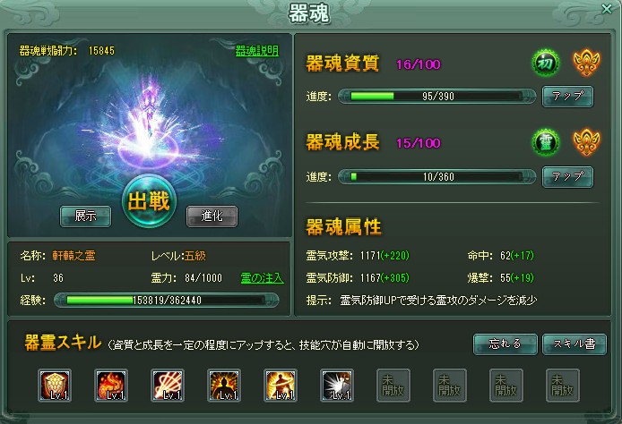Click the first 未開放 locked skill slot
This screenshot has width=622, height=424.
tap(393, 386)
